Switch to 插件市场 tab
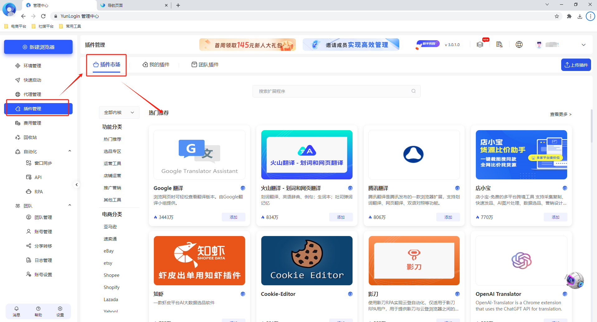The image size is (597, 322). pyautogui.click(x=107, y=65)
